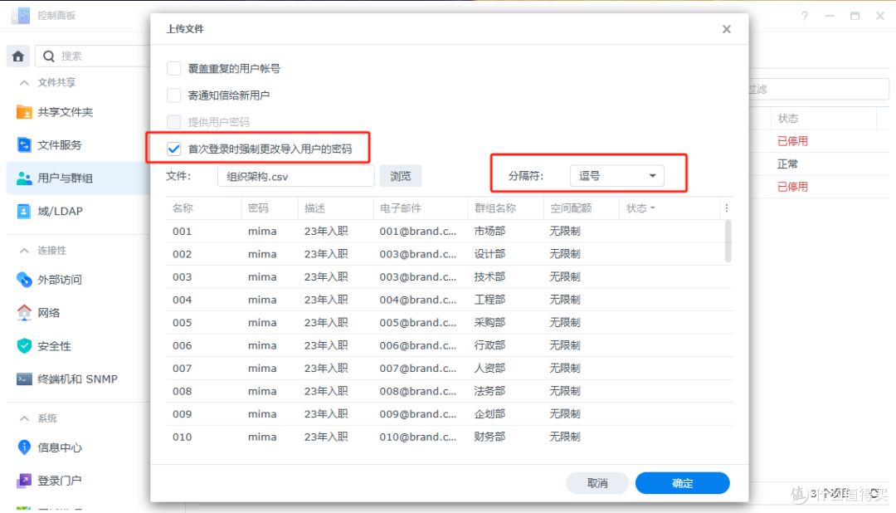Select 文件服务 menu item
This screenshot has height=513, width=896.
60,145
